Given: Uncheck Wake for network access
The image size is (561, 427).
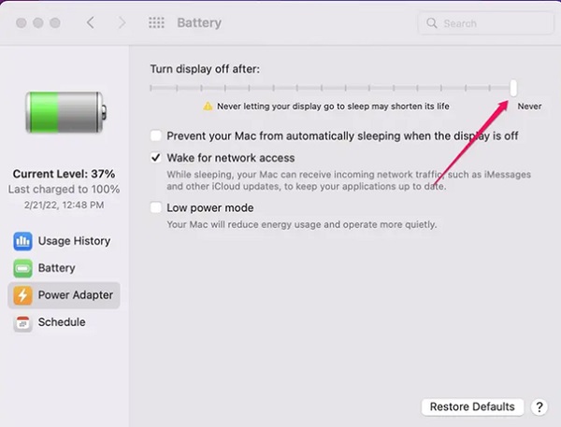Looking at the screenshot, I should [156, 158].
